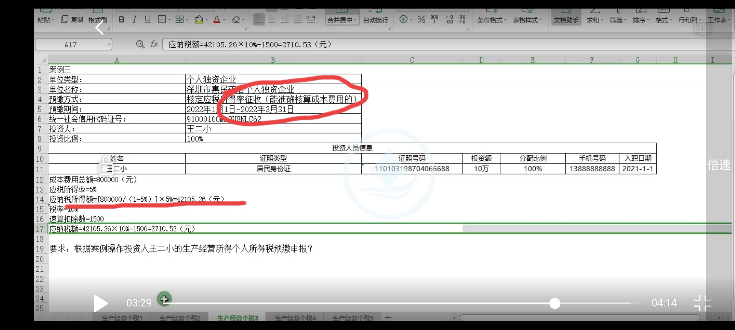Toggle italic formatting
735x330 pixels.
click(134, 20)
